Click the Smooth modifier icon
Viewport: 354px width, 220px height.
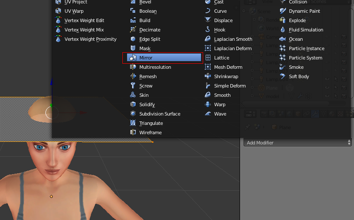pos(208,95)
